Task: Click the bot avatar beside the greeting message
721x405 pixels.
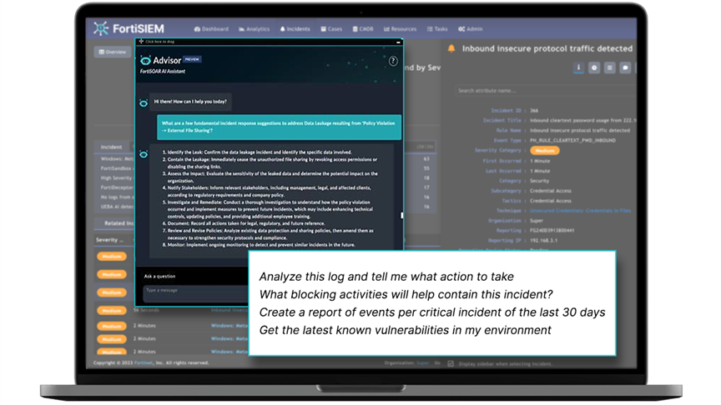Action: pos(144,102)
